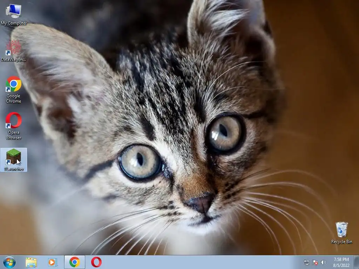Select the Google Chrome desktop shortcut
359x269 pixels.
point(14,89)
